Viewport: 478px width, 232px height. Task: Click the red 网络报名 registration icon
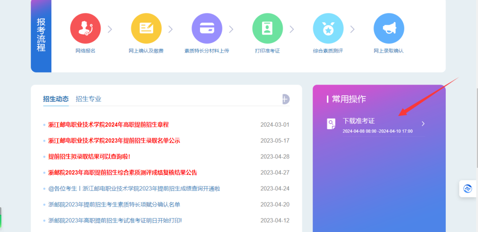85,29
